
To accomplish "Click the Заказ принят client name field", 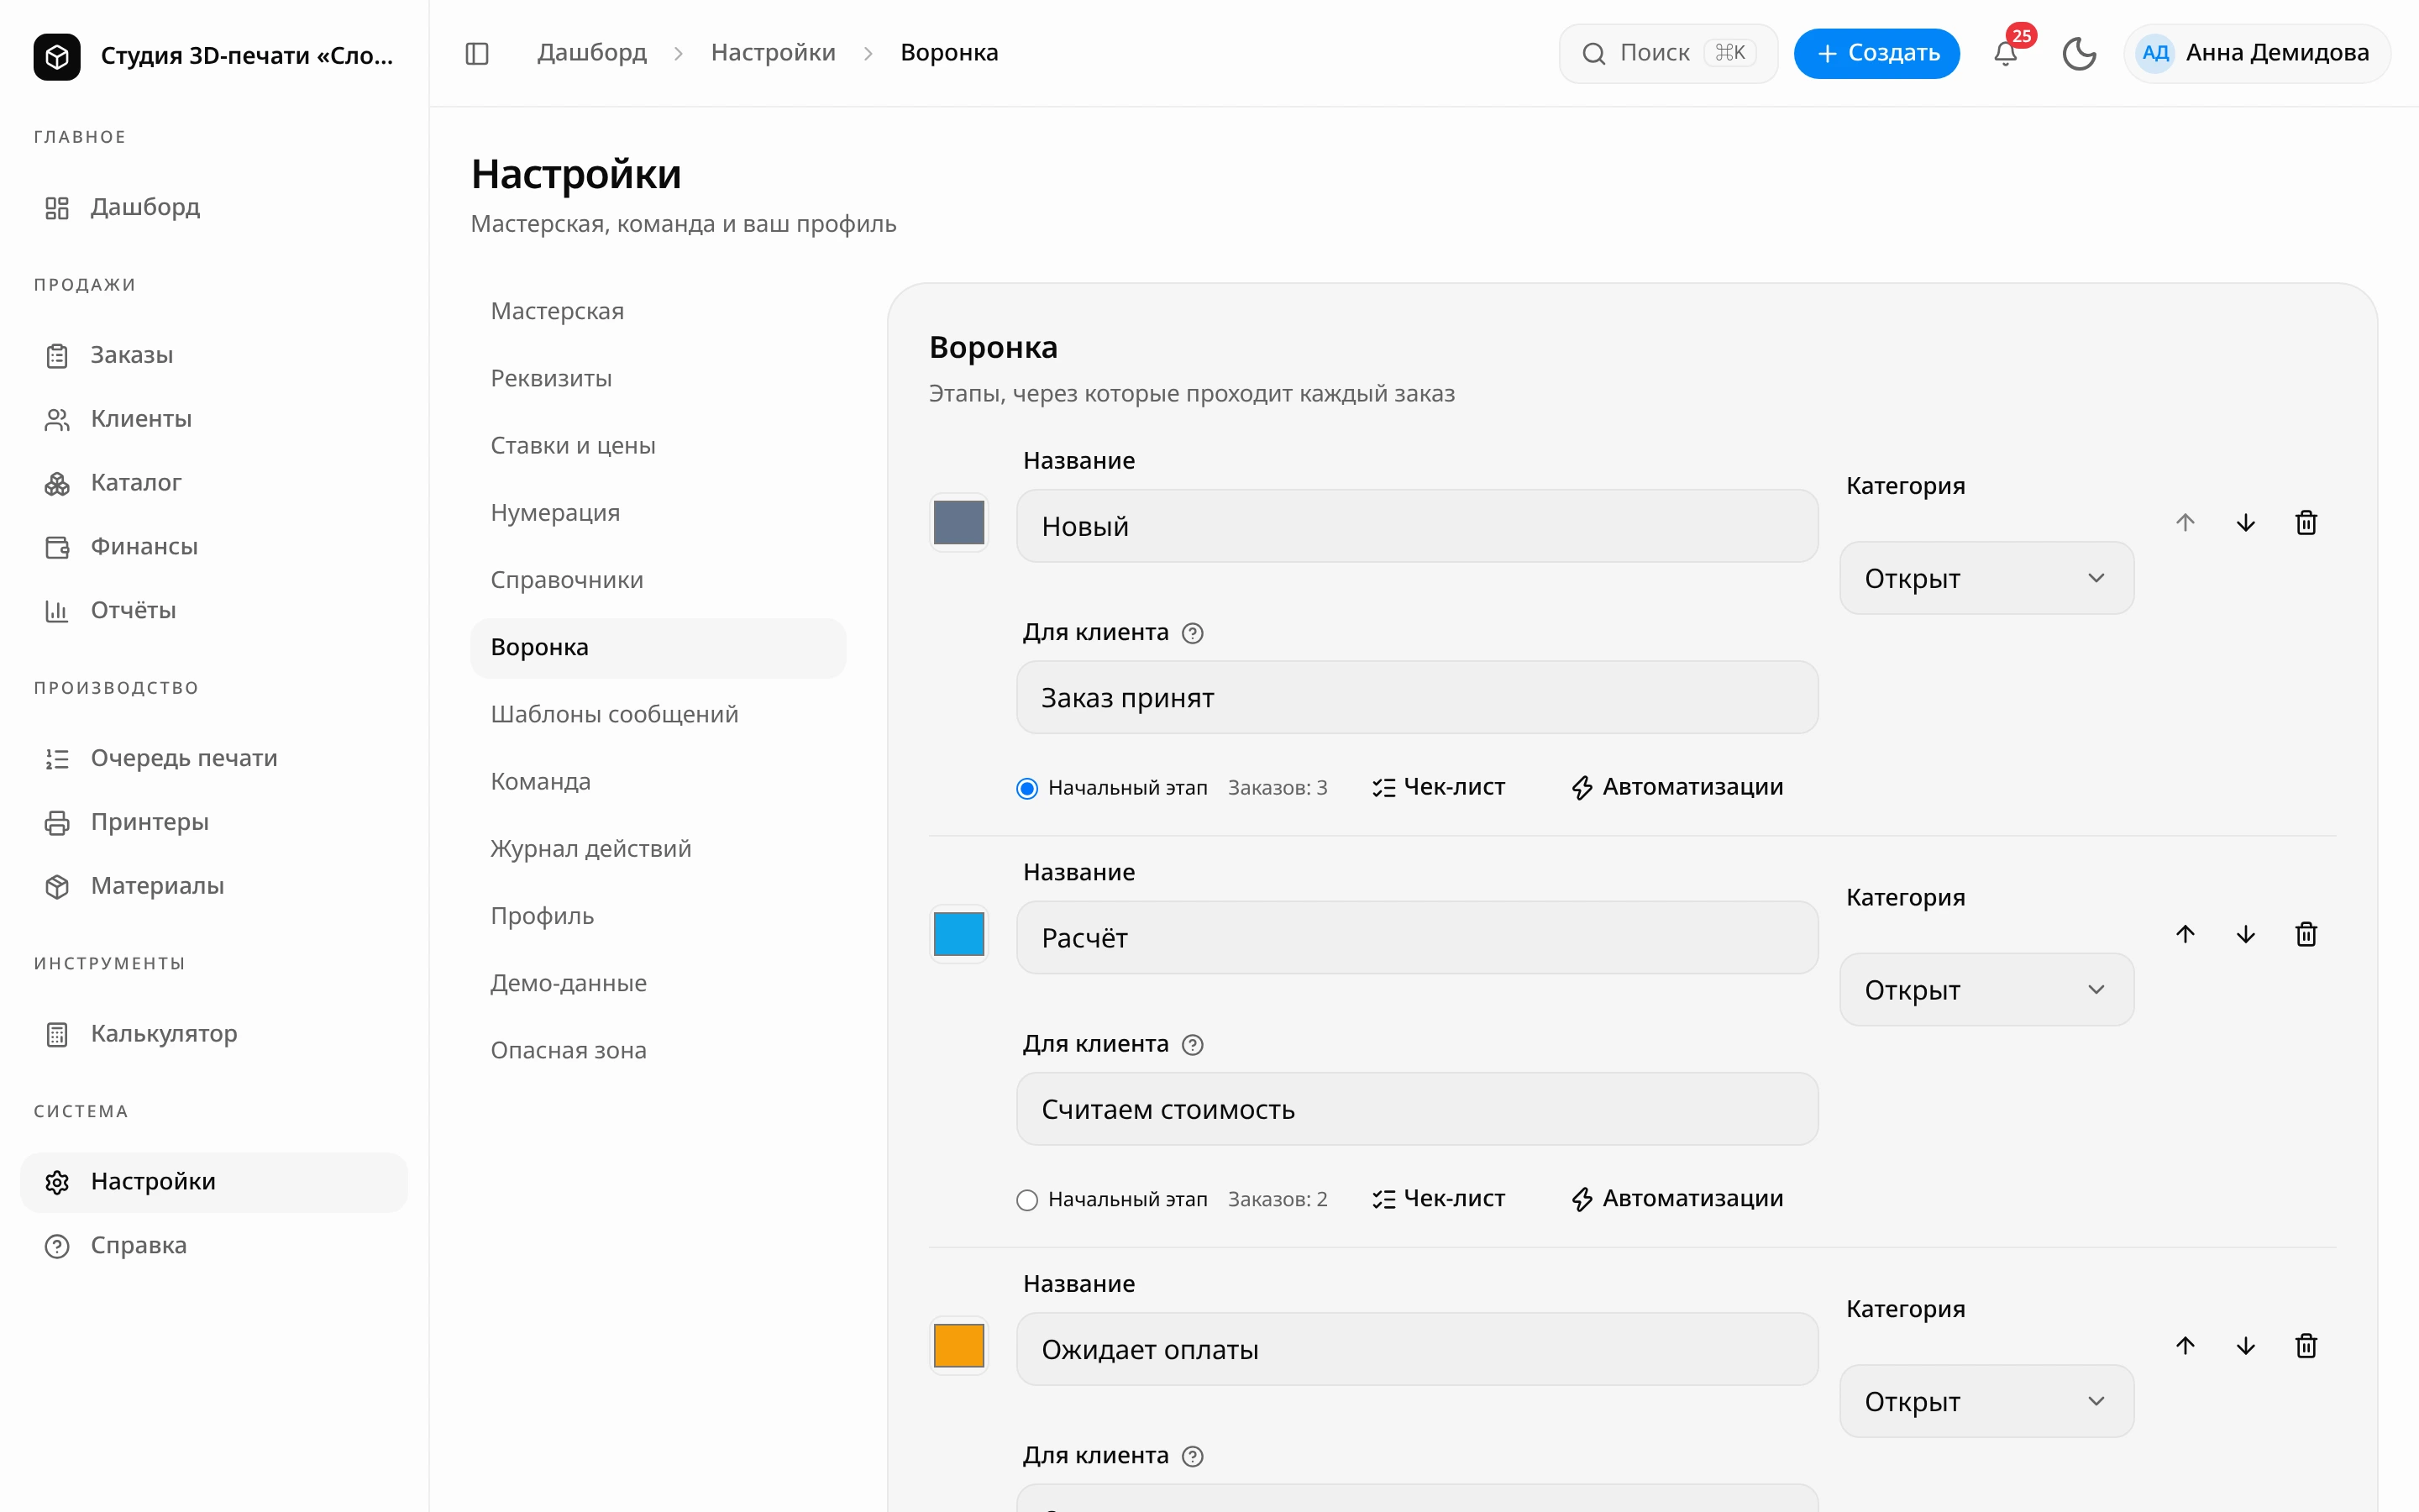I will (x=1416, y=697).
